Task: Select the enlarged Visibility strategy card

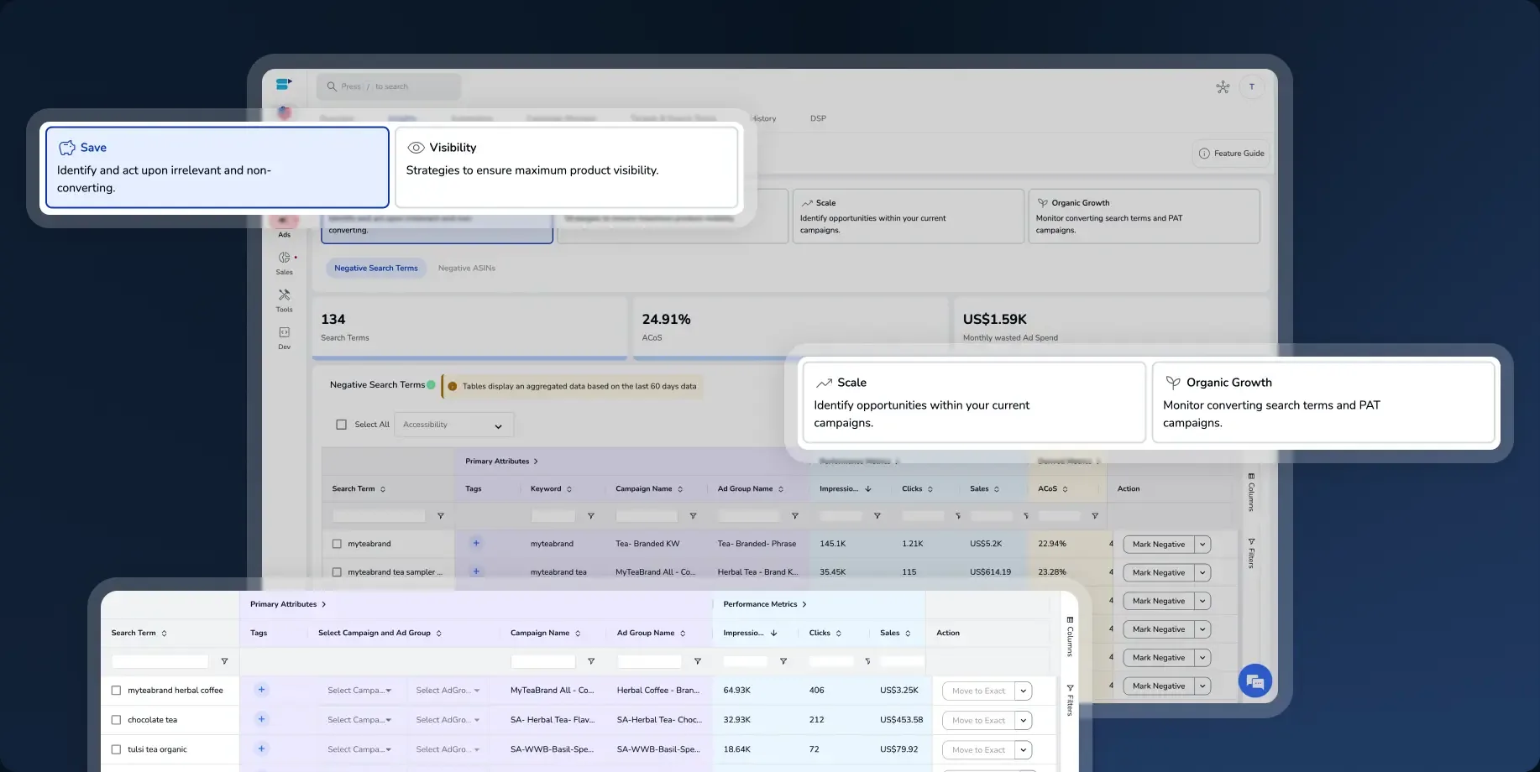Action: tap(567, 167)
